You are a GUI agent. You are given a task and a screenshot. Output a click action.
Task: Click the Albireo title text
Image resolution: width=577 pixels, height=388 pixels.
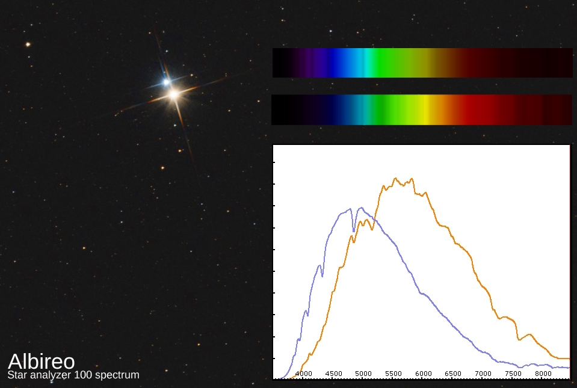(41, 361)
